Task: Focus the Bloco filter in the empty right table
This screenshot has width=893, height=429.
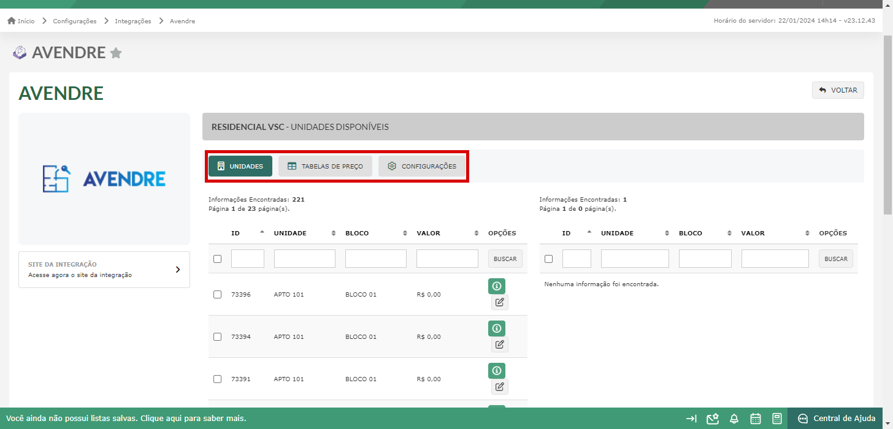Action: [x=705, y=259]
